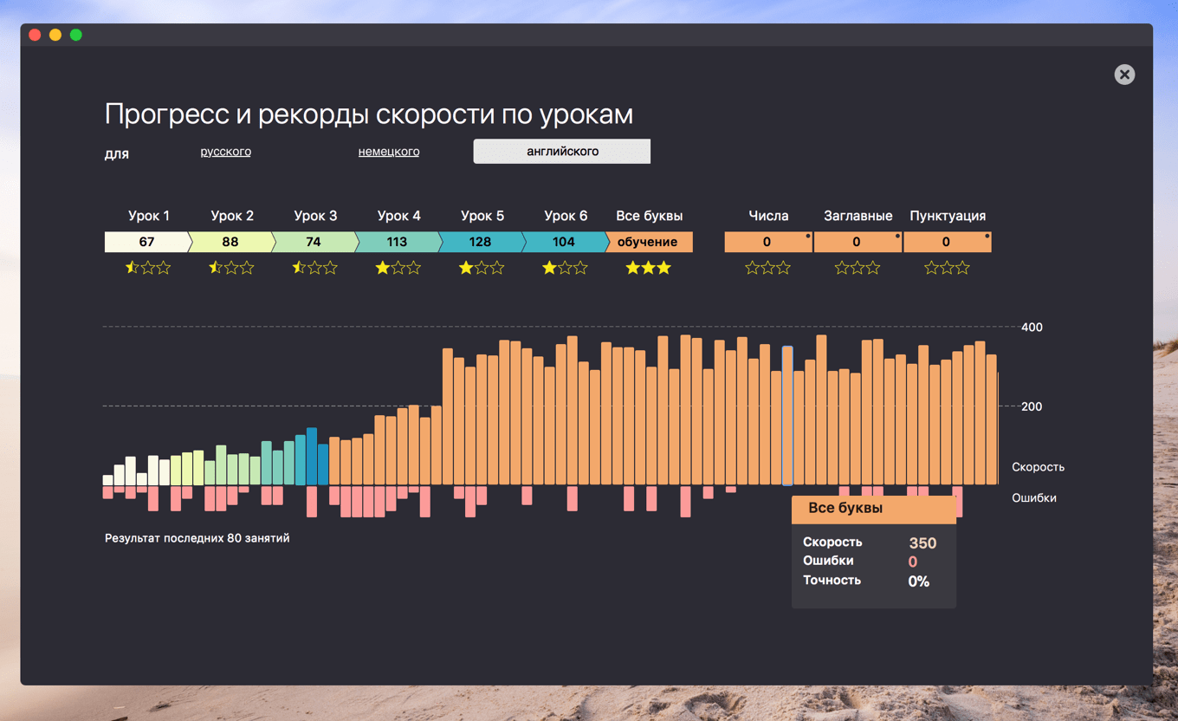Viewport: 1178px width, 721px height.
Task: Click the Все буквы column label
Action: pos(650,216)
